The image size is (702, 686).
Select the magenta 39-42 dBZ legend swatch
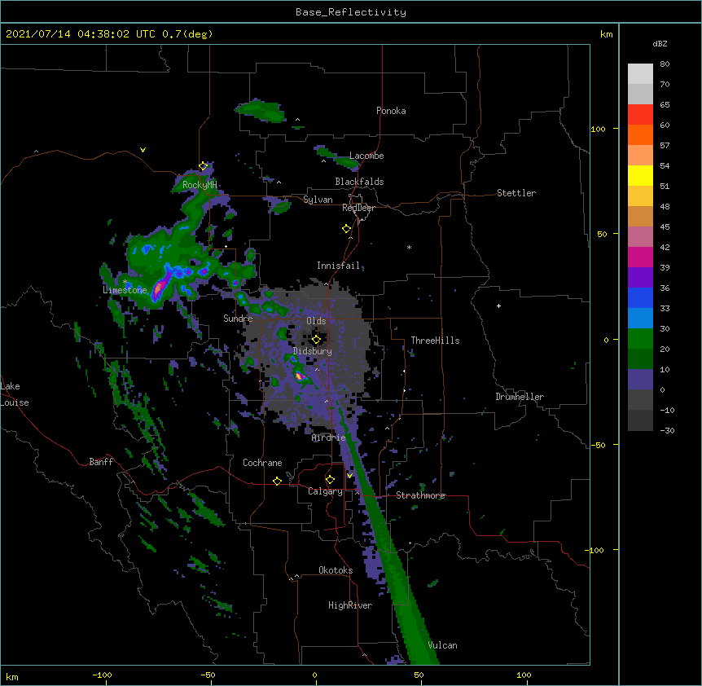640,257
